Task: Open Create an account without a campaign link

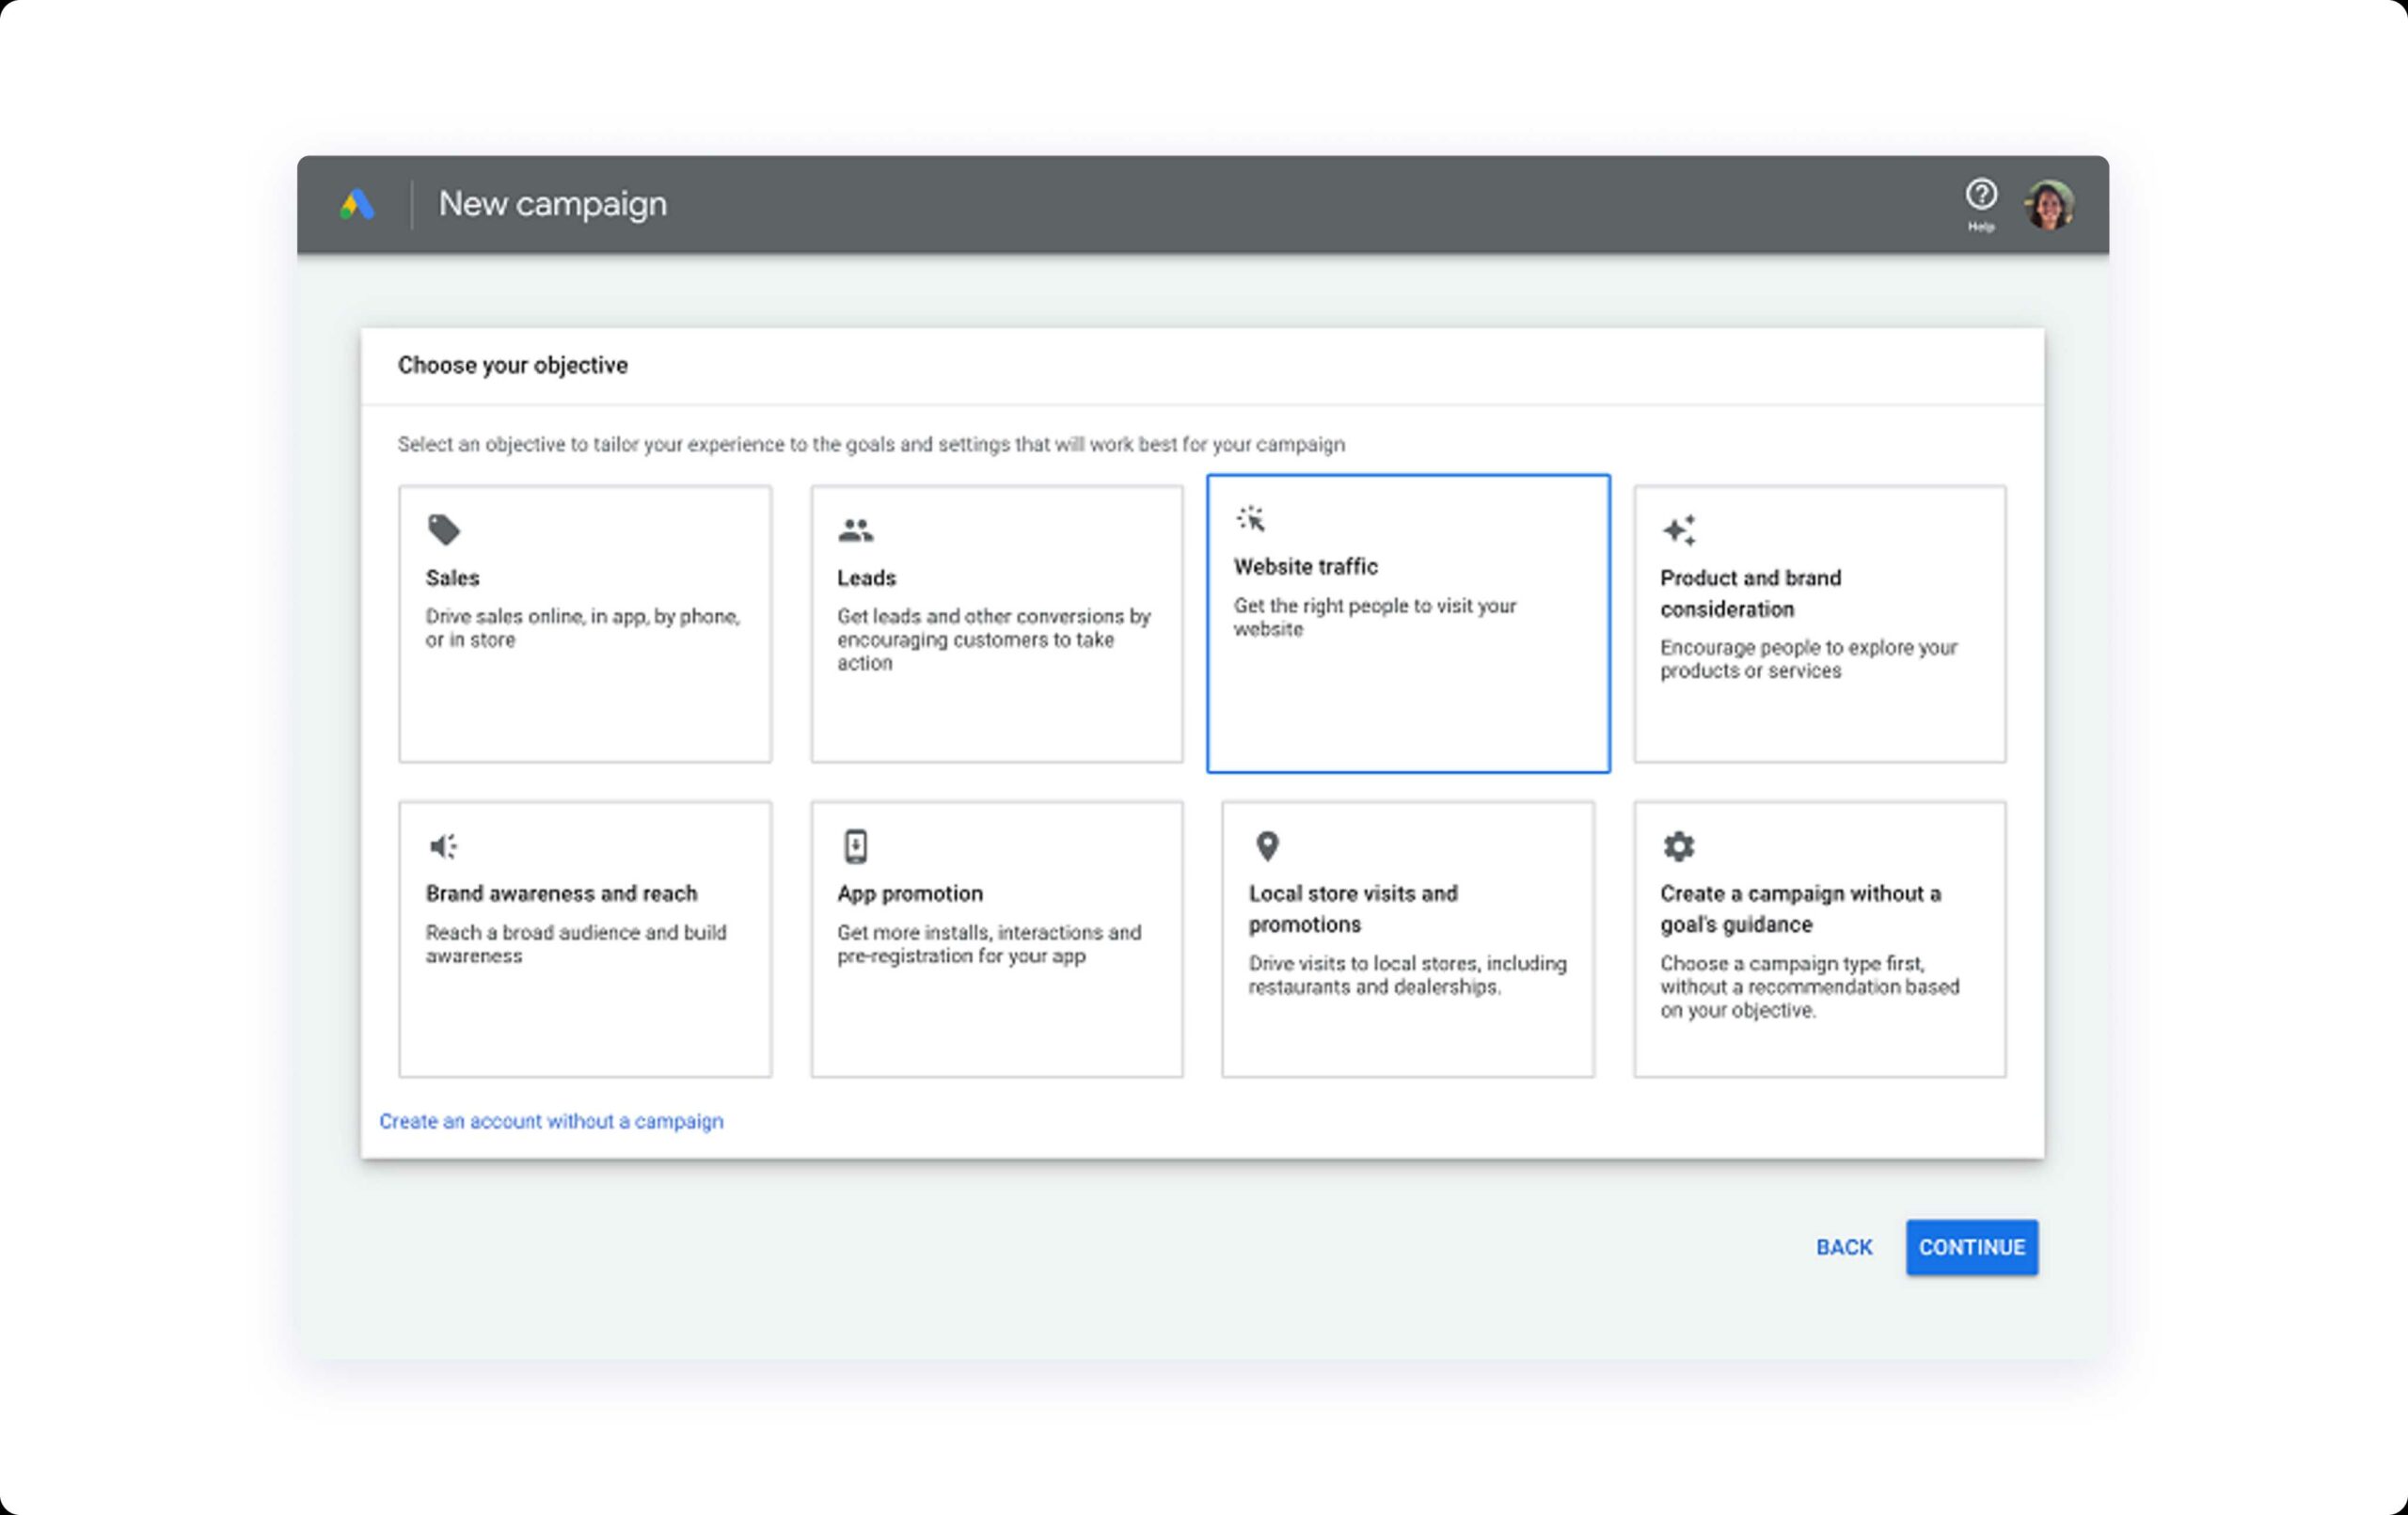Action: click(x=551, y=1121)
